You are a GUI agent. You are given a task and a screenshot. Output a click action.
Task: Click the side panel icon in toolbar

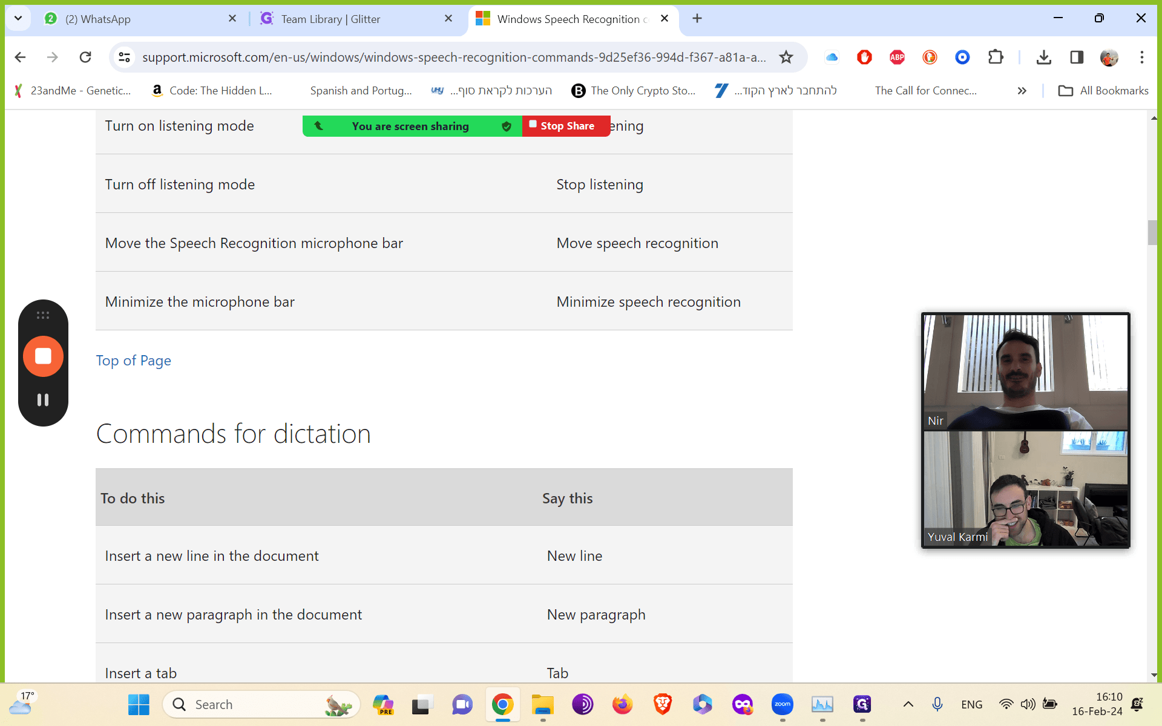[1077, 57]
